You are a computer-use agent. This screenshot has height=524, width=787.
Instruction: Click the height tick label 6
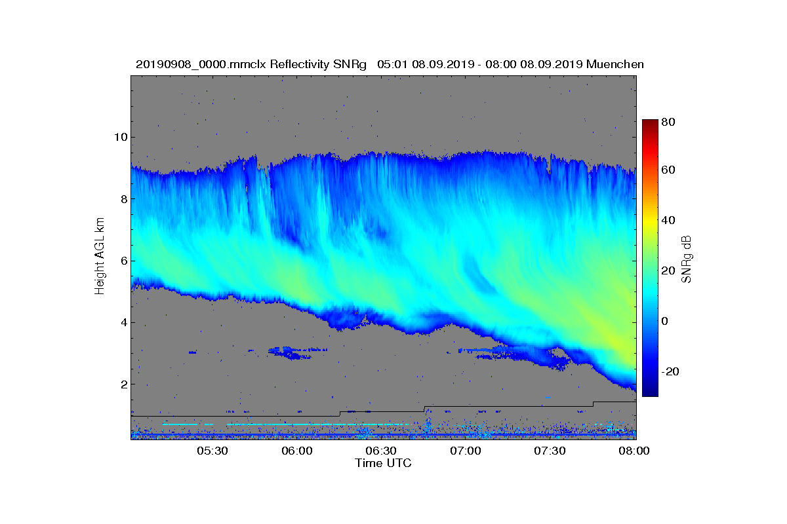tap(123, 261)
